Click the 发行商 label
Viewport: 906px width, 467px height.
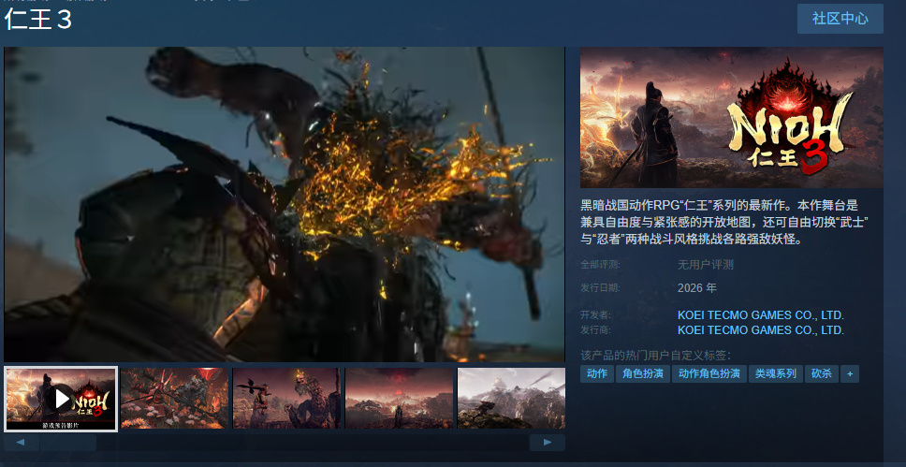(x=595, y=330)
